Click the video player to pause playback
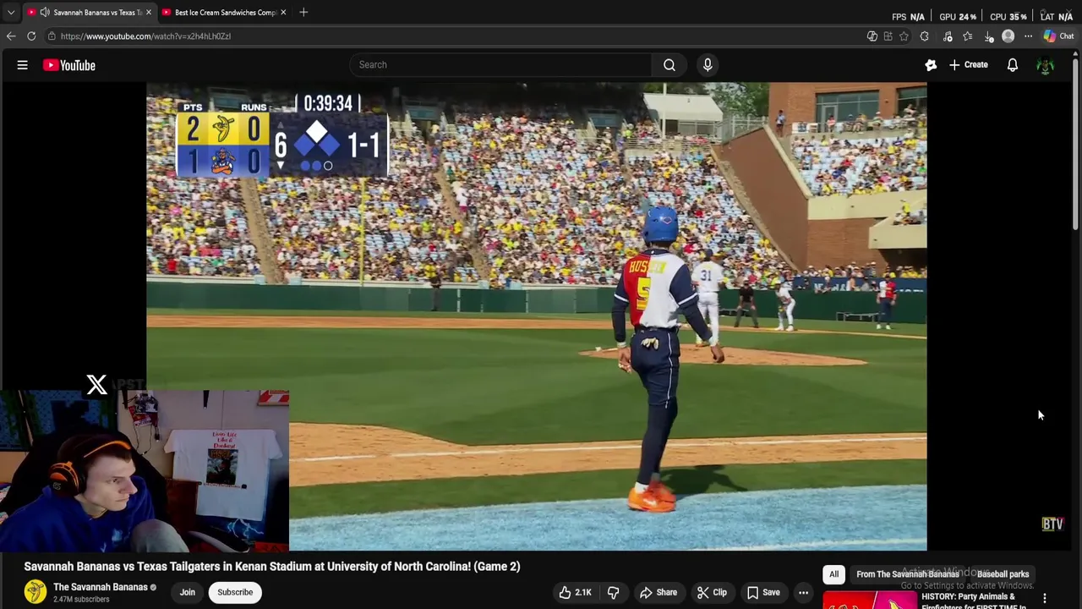Screen dimensions: 1082x609 [x=536, y=316]
